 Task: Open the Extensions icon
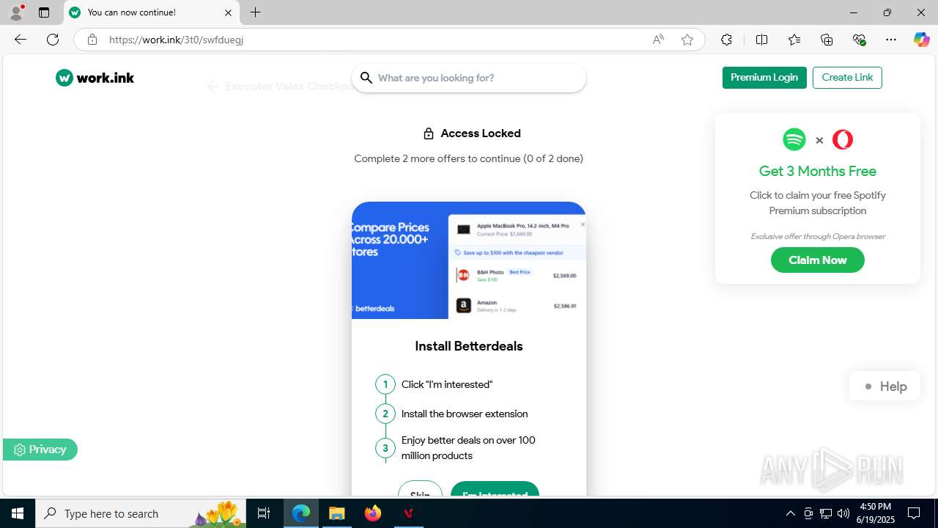726,40
